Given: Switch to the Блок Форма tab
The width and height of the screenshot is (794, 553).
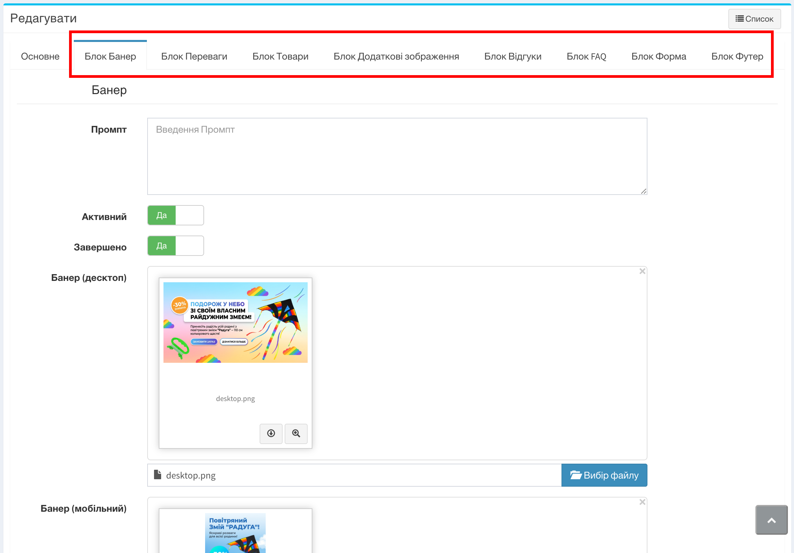Looking at the screenshot, I should (x=658, y=56).
